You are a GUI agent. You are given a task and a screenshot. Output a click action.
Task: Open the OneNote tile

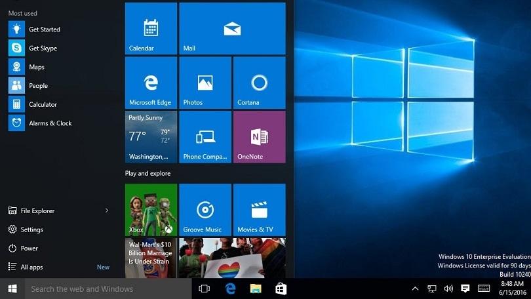[x=259, y=137]
